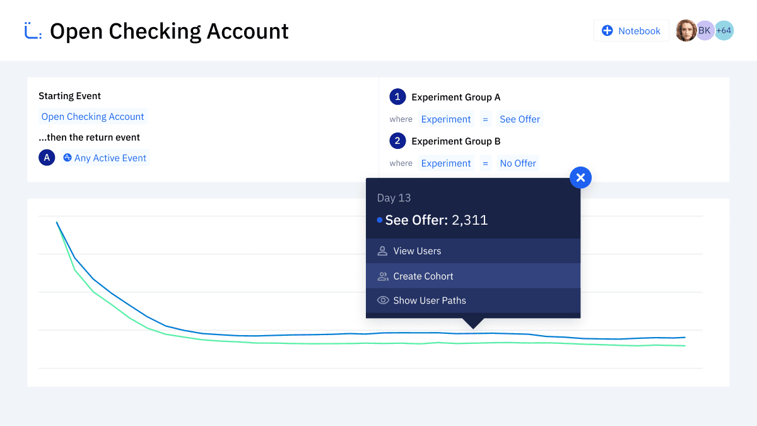Click the return event A badge

tap(47, 158)
